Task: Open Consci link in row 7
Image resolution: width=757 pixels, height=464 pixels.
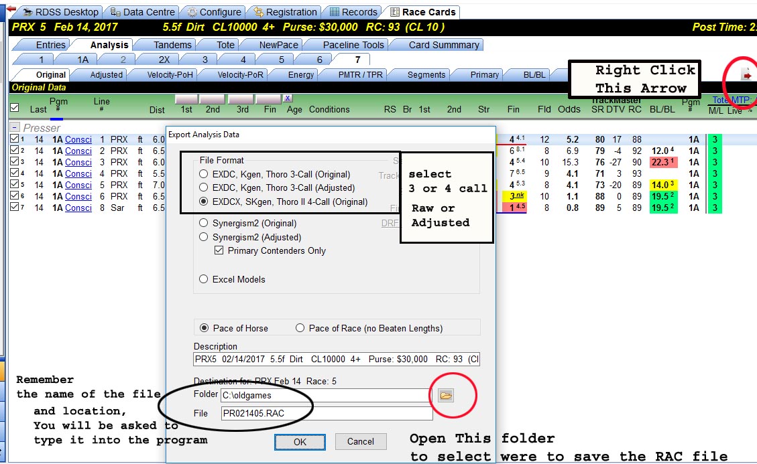Action: (78, 208)
